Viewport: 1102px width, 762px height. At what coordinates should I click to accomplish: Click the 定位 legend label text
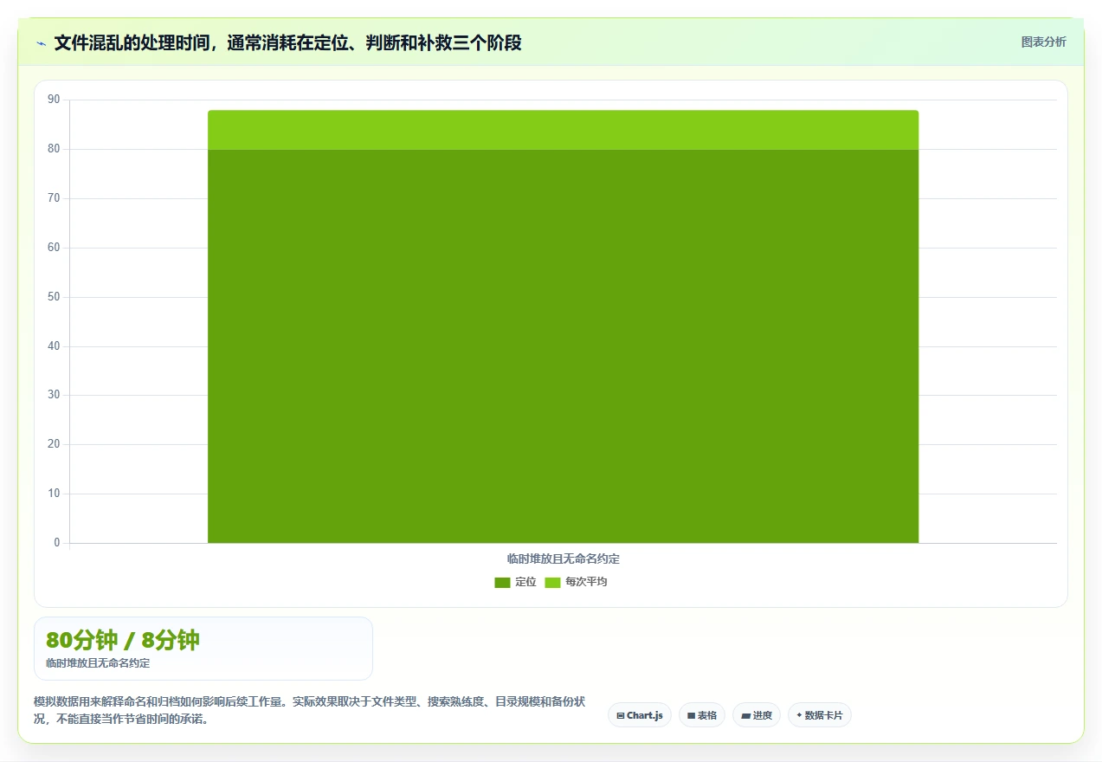click(525, 582)
